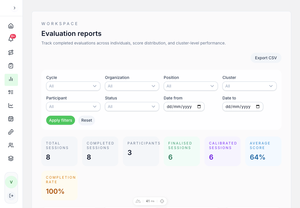This screenshot has width=300, height=208.
Task: Click the Participants stat card
Action: click(x=141, y=151)
